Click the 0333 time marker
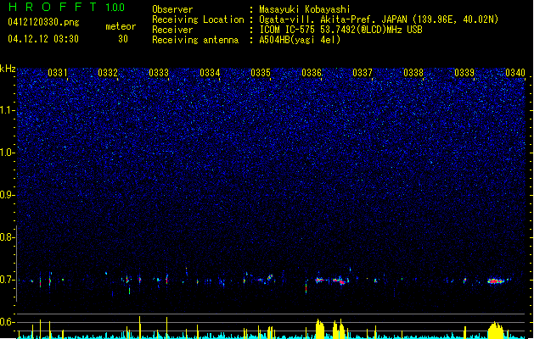 [x=159, y=73]
